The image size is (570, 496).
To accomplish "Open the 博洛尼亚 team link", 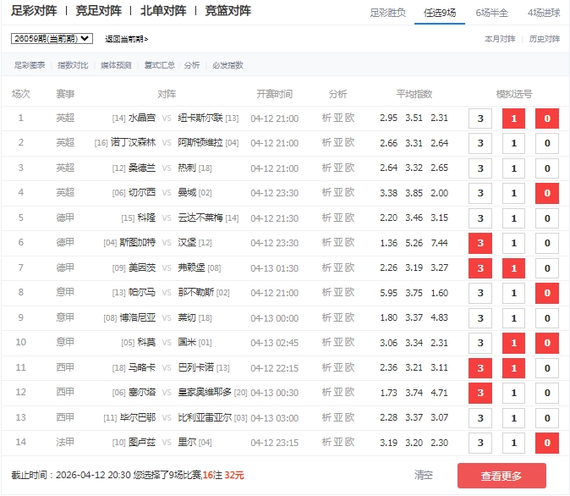I will tap(137, 318).
